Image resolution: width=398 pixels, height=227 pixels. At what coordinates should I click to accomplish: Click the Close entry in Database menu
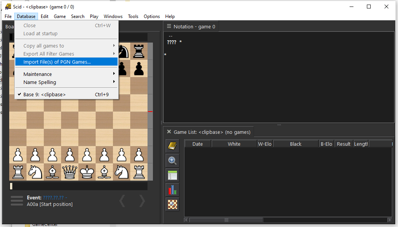[66, 26]
